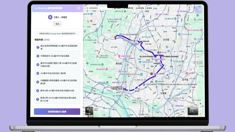Open the street view preview thumbnail
The width and height of the screenshot is (235, 132).
click(x=193, y=111)
